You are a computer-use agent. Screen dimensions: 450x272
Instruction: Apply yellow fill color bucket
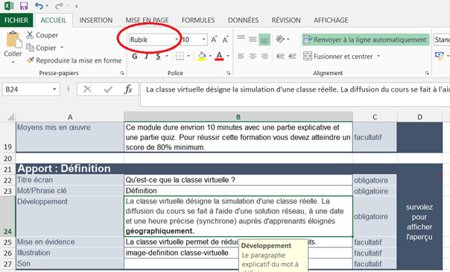(202, 56)
